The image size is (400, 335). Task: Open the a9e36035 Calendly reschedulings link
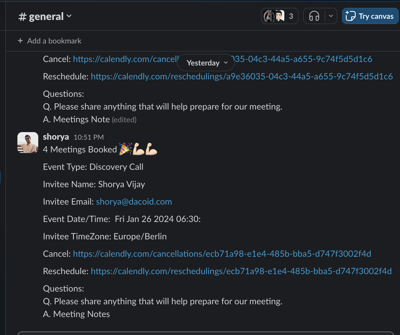(x=241, y=77)
